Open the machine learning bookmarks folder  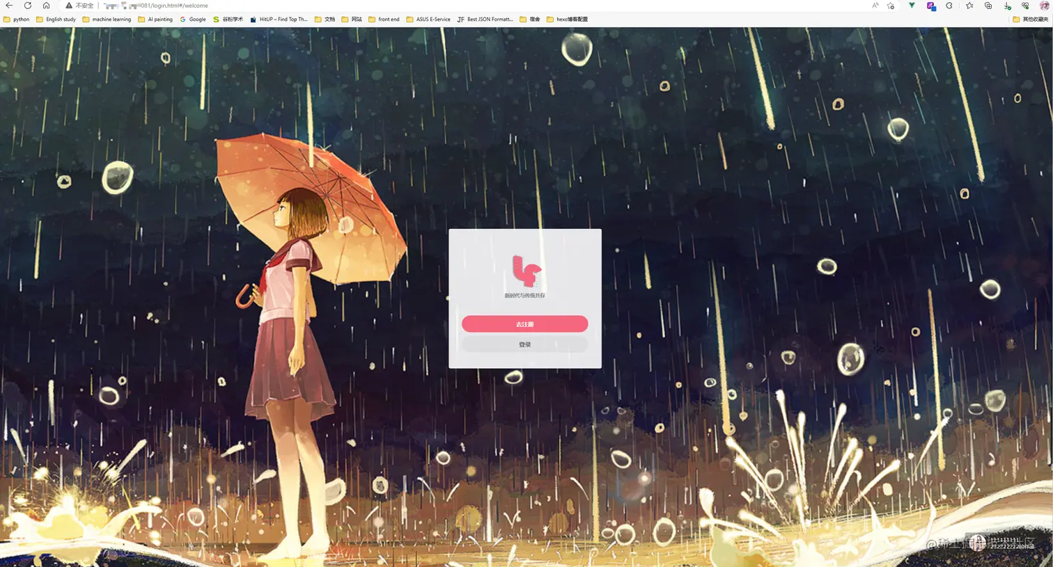point(107,19)
